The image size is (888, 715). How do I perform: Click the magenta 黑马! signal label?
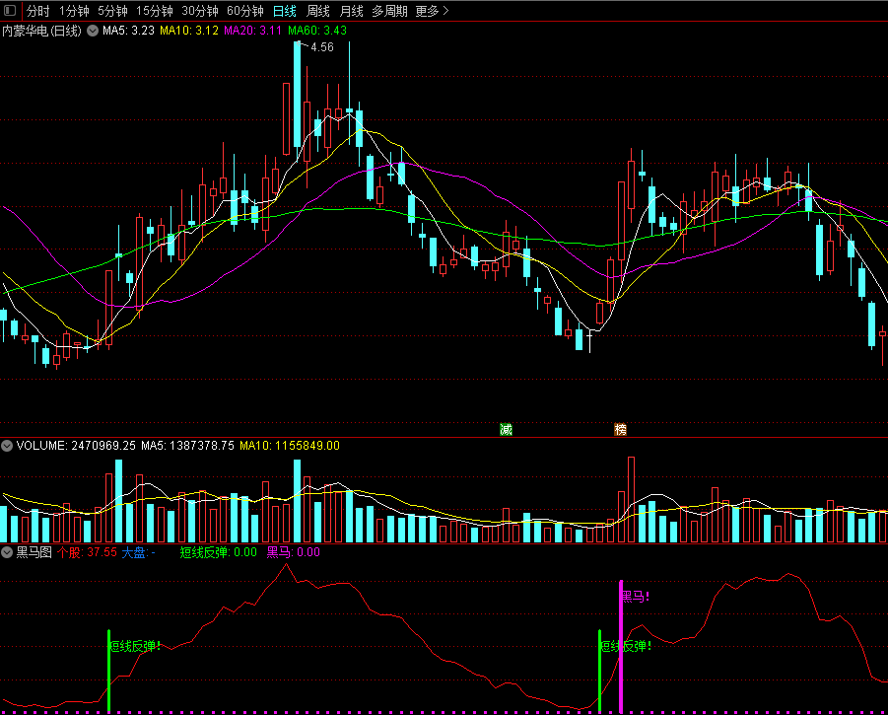pyautogui.click(x=636, y=597)
